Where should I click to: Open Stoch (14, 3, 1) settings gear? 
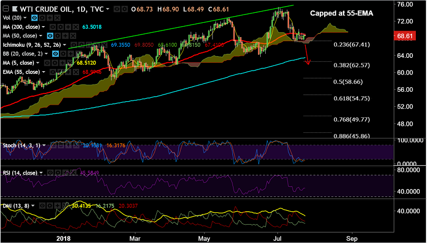tap(61, 145)
